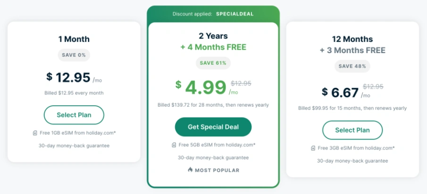Click the eSIM icon in 1 Month plan
Screen dimensions: 427x194
[35, 133]
